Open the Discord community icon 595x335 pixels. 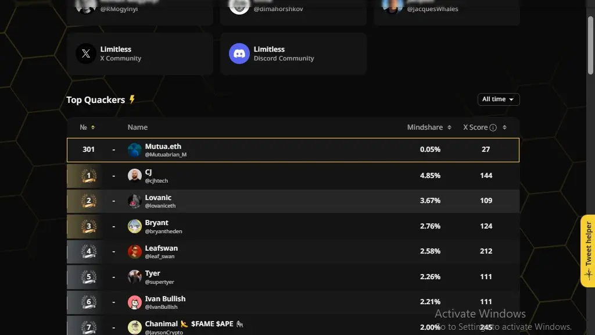point(239,54)
